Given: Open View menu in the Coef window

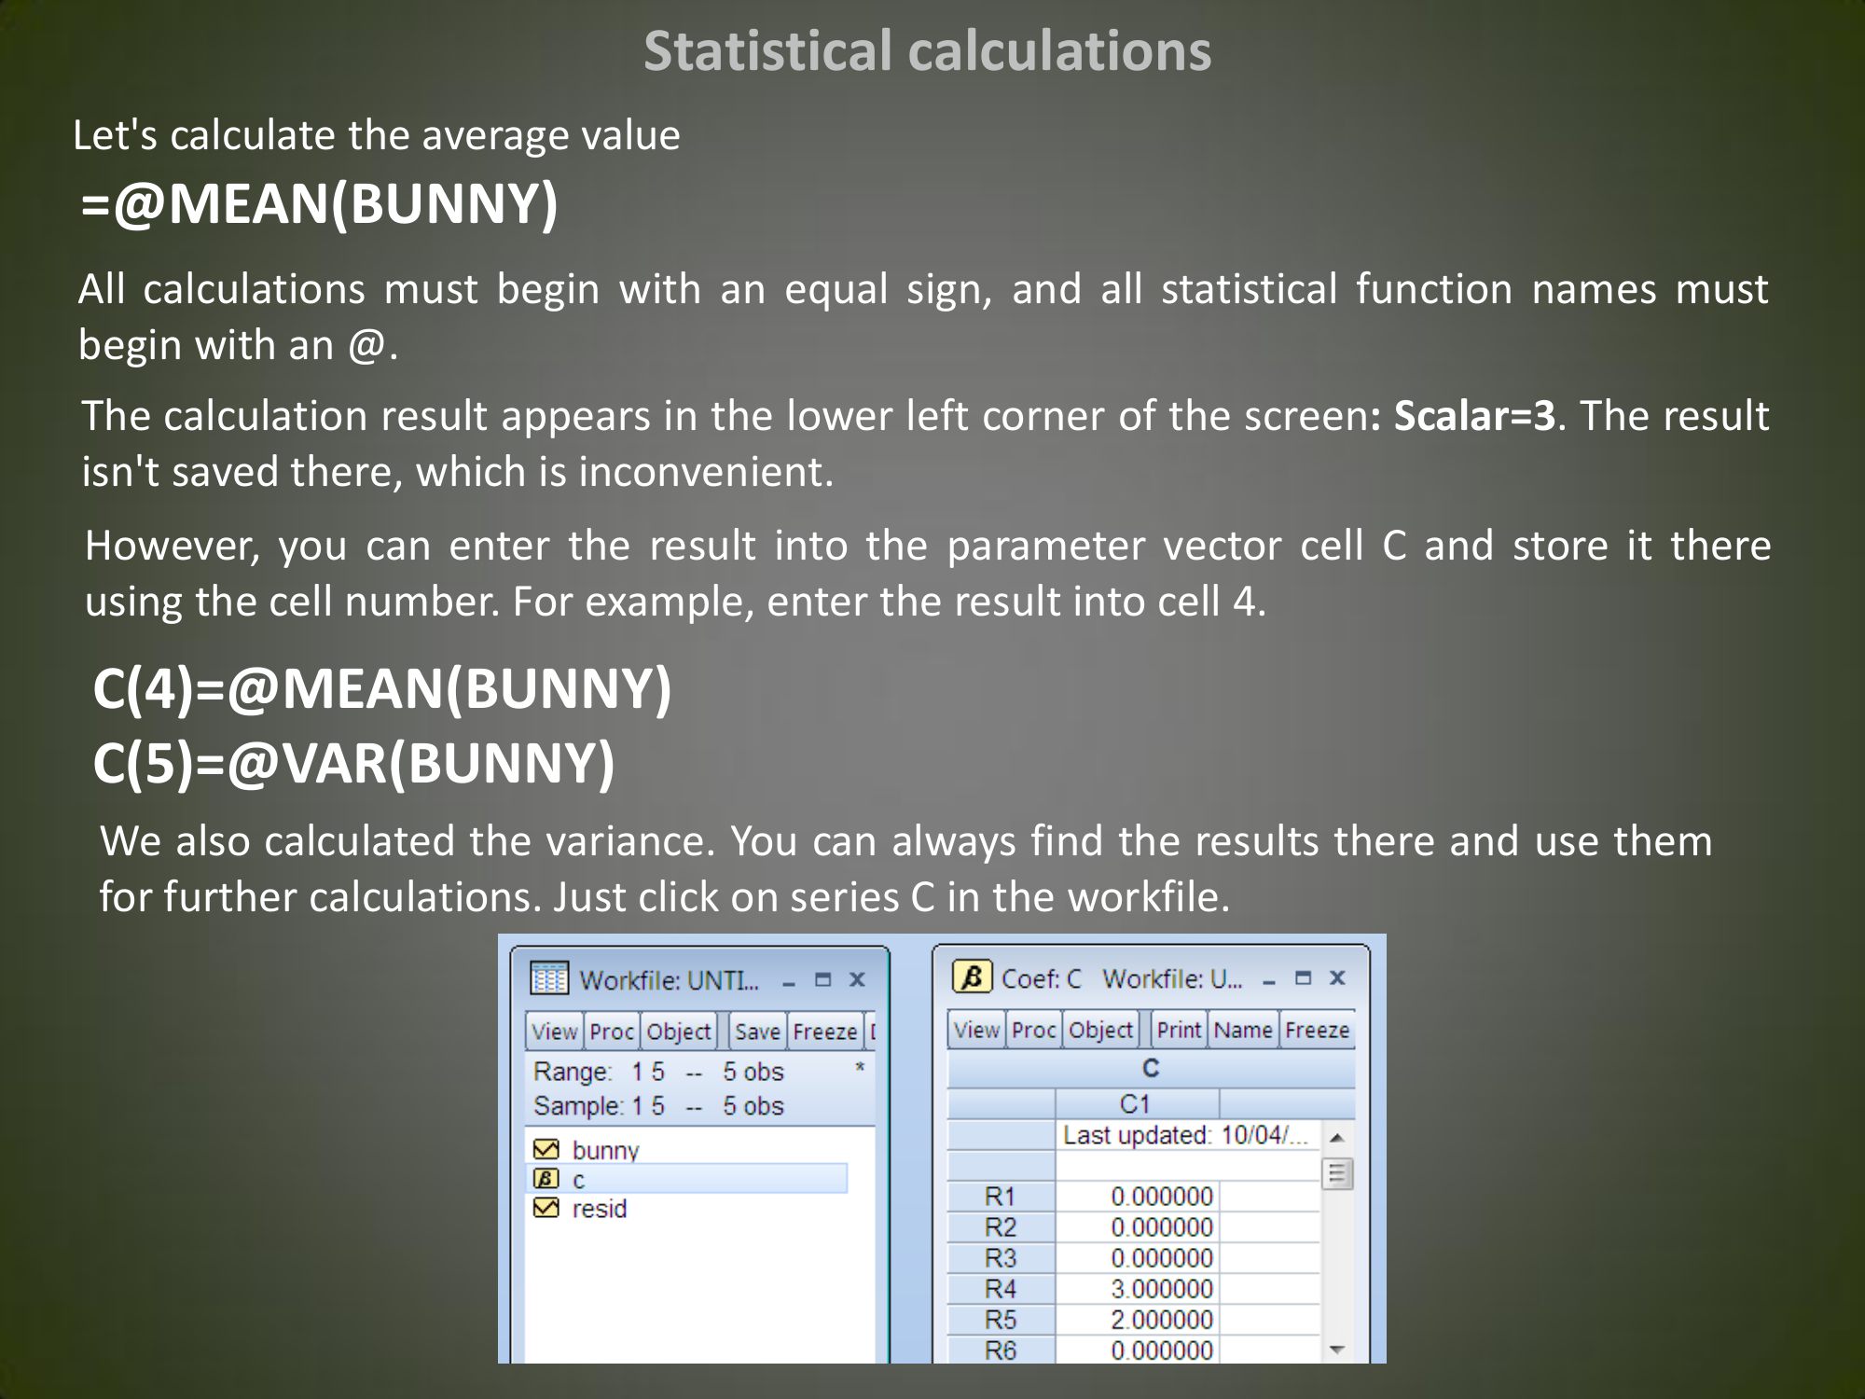Looking at the screenshot, I should click(x=976, y=1030).
